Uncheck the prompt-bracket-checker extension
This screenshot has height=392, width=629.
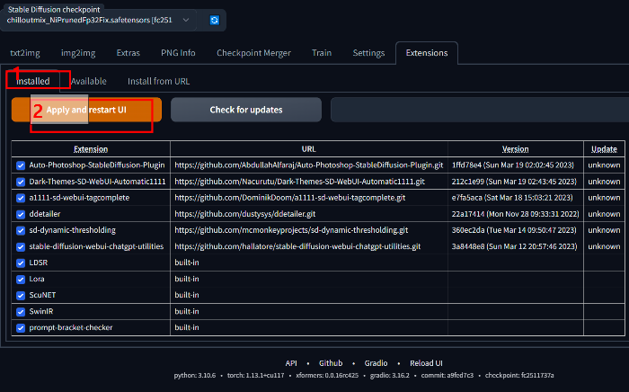21,328
